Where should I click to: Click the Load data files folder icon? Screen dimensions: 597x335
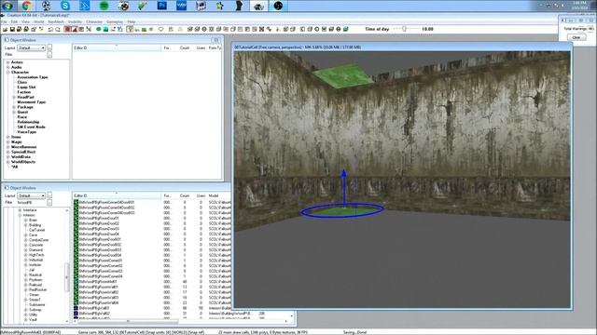point(6,29)
